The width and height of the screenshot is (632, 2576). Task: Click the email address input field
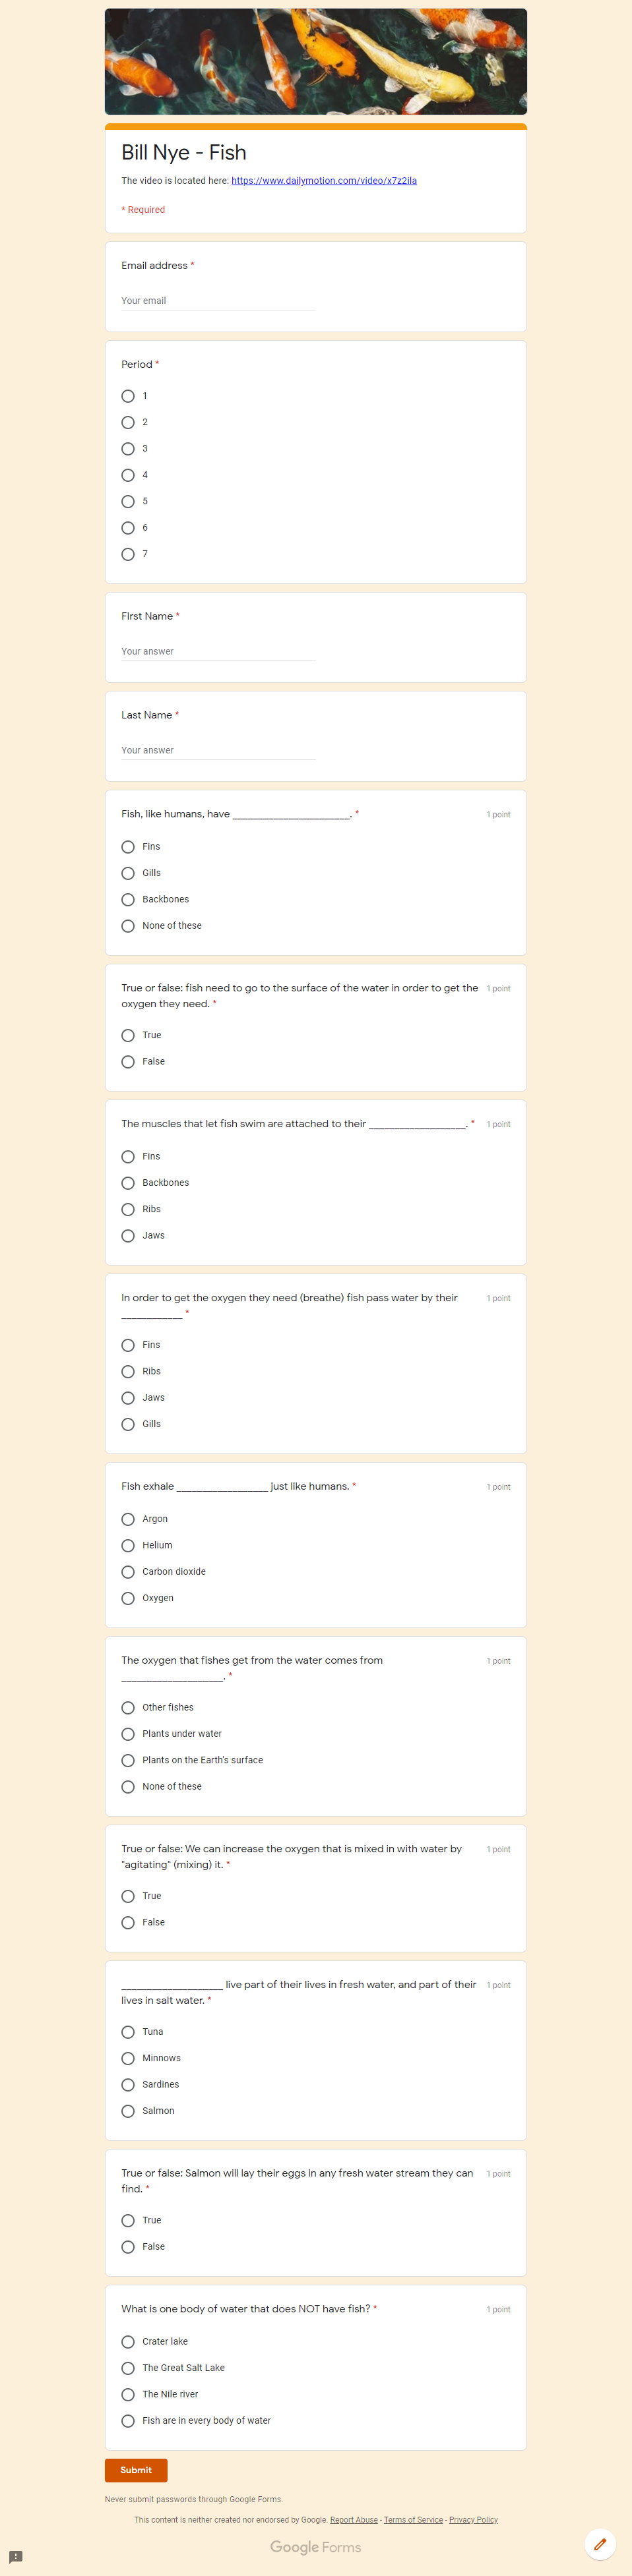coord(217,300)
